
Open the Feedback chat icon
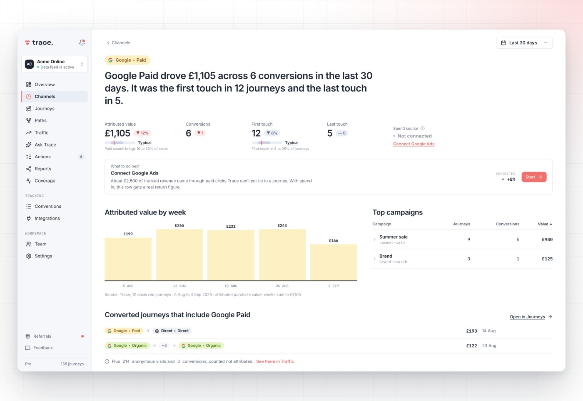pos(28,348)
